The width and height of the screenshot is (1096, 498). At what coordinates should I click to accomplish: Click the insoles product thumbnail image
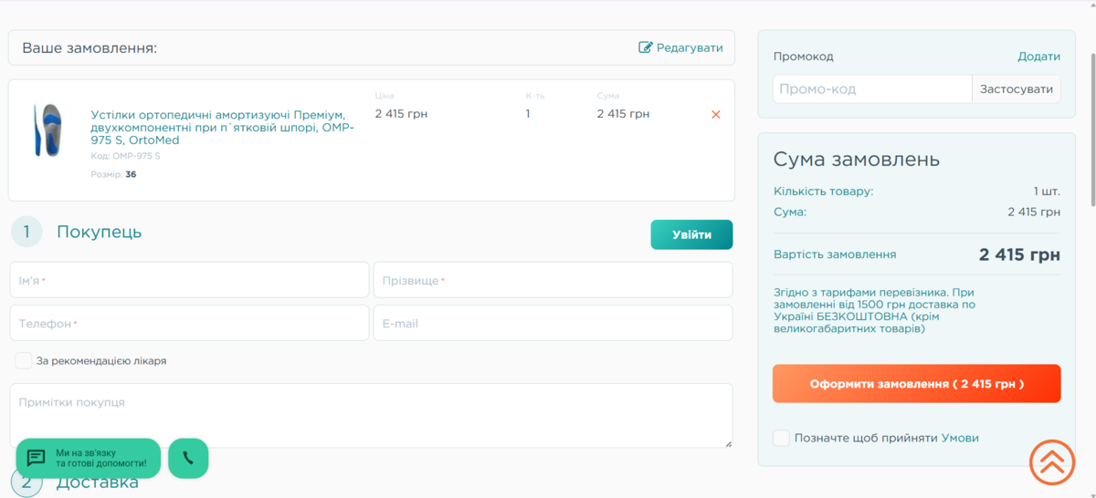point(47,130)
